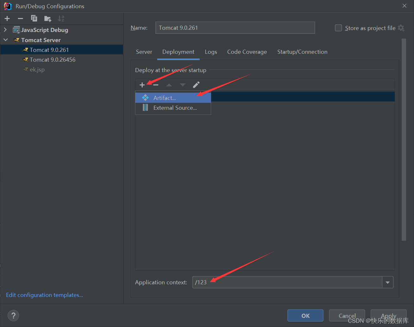Edit the configuration Name field
The image size is (414, 327).
pos(235,28)
